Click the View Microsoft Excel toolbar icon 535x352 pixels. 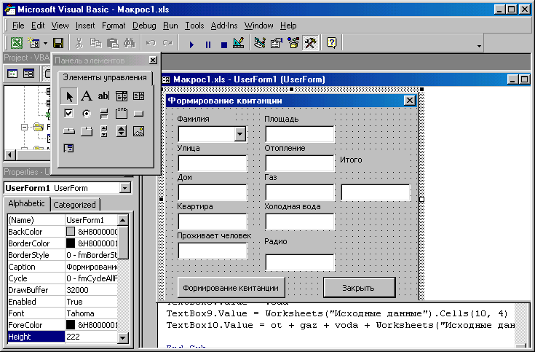(x=16, y=44)
